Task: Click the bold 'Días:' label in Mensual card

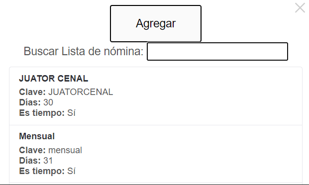Action: click(x=30, y=161)
